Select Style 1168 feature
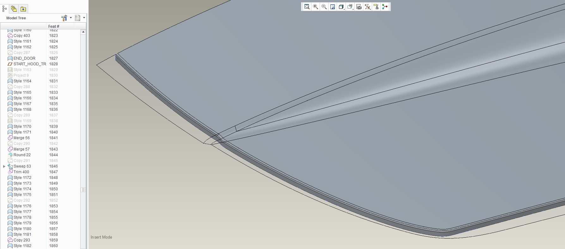 click(x=22, y=110)
